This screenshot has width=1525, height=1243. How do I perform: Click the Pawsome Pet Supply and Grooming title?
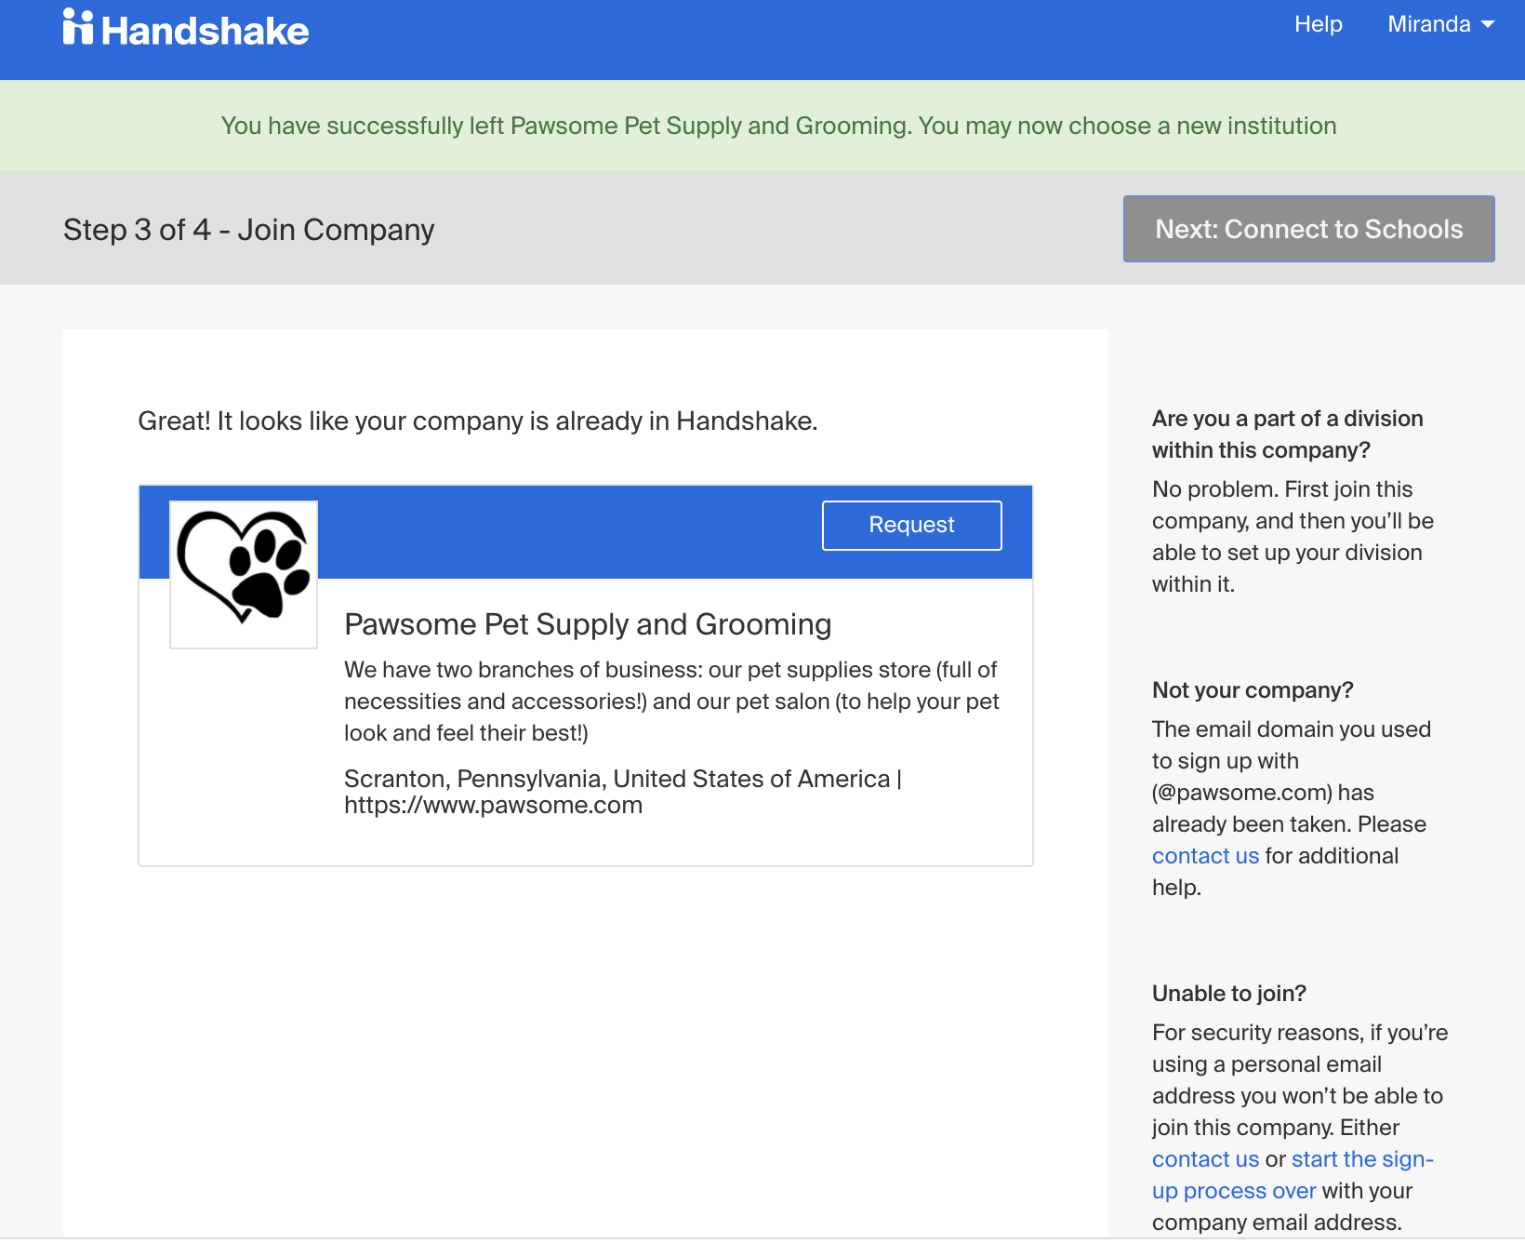tap(588, 624)
